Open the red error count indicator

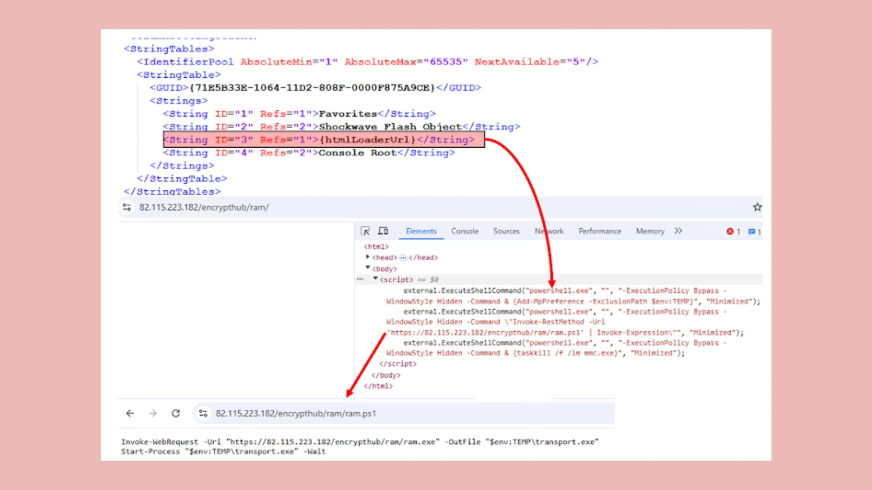[733, 231]
